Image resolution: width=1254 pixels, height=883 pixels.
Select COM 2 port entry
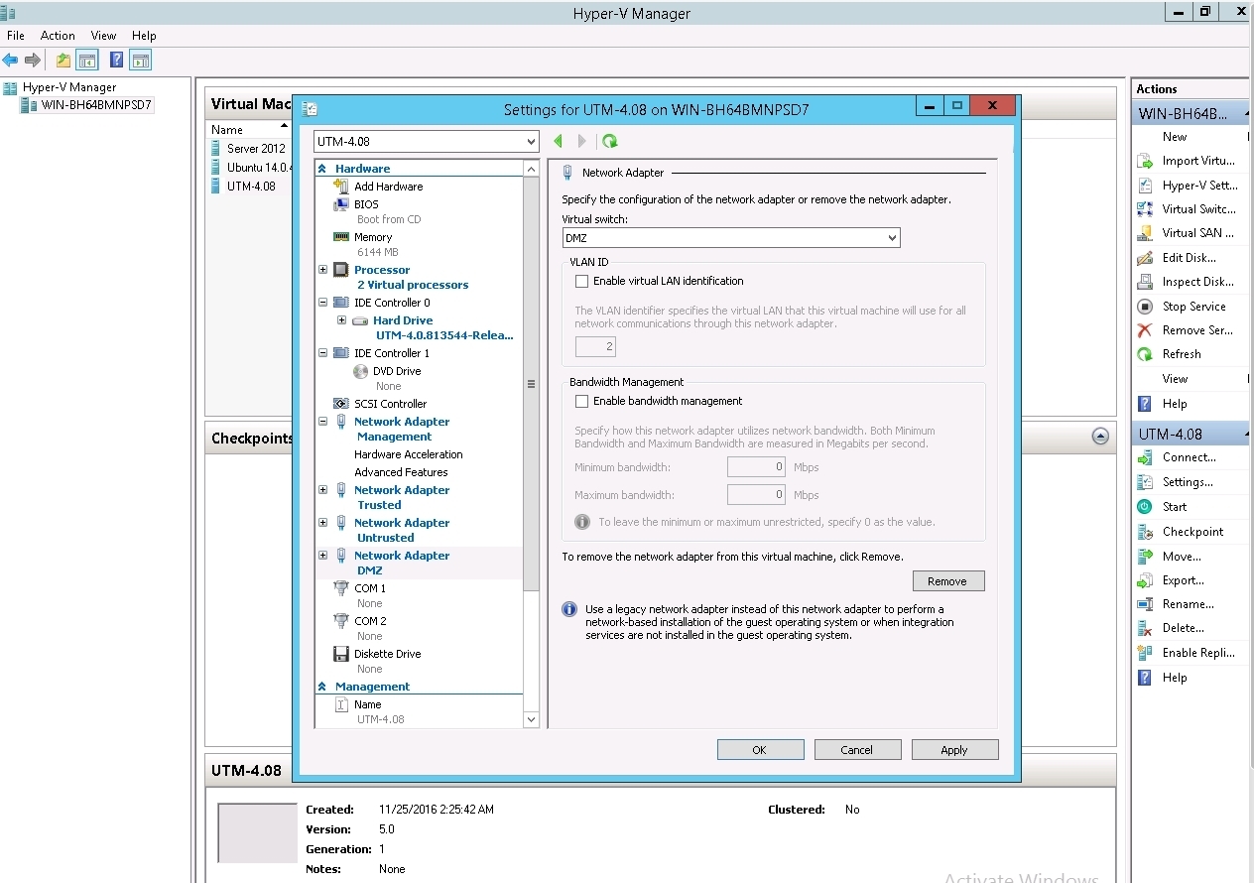(x=370, y=621)
